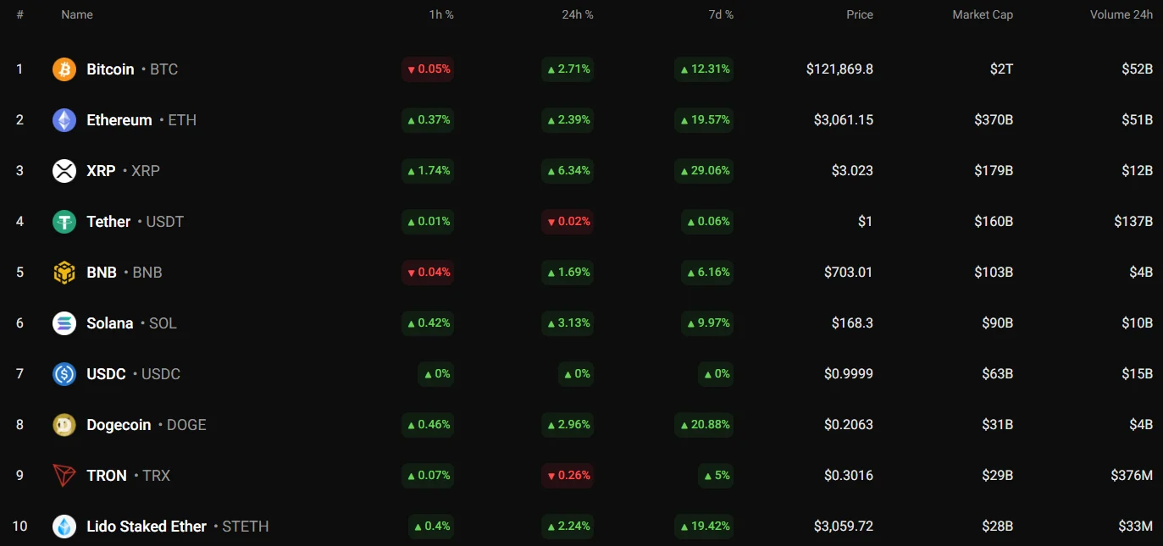Sort table by Market Cap column header
Viewport: 1163px width, 546px height.
(x=982, y=14)
